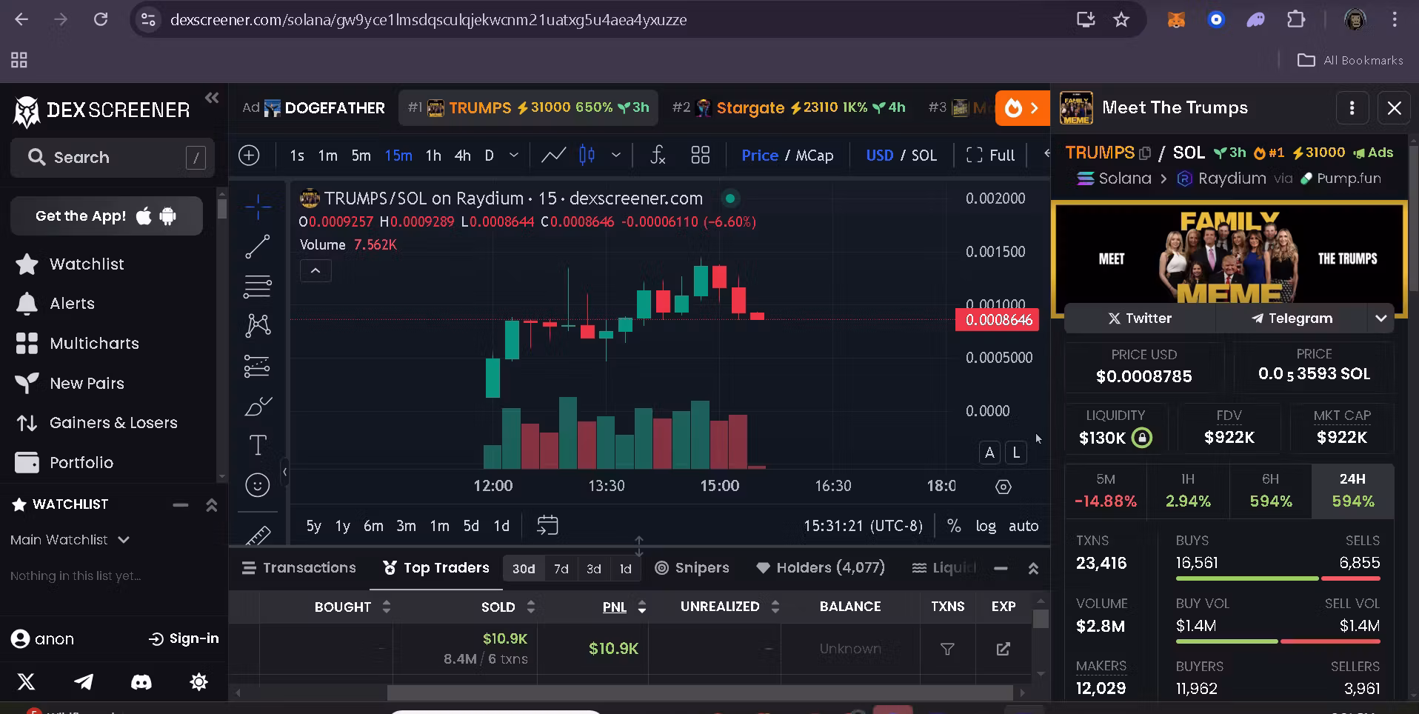Toggle percent scale on chart
This screenshot has width=1419, height=714.
pos(954,526)
